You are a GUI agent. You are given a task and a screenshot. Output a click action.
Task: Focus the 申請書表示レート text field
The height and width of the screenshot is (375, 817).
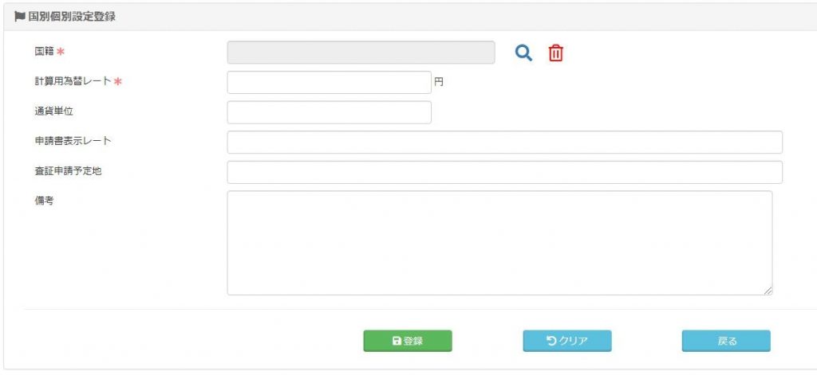(x=504, y=143)
